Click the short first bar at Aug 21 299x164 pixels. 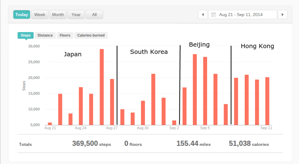50,123
